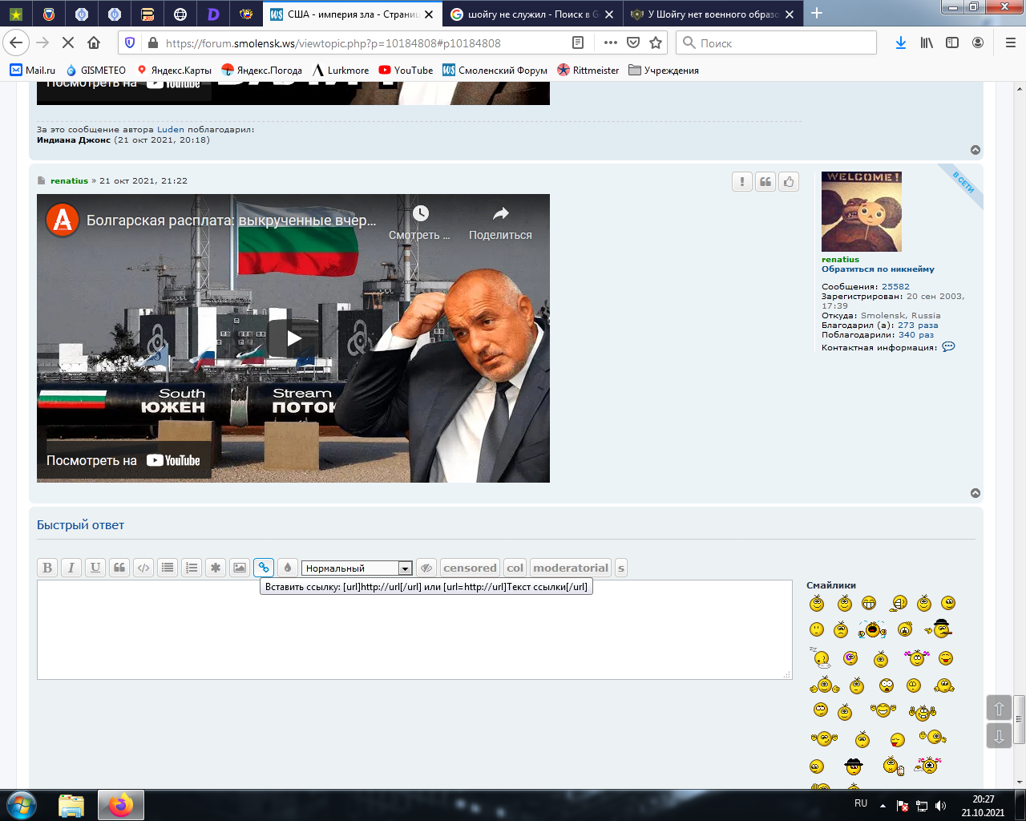Toggle Firefox sidebar
1026x821 pixels.
(x=952, y=42)
